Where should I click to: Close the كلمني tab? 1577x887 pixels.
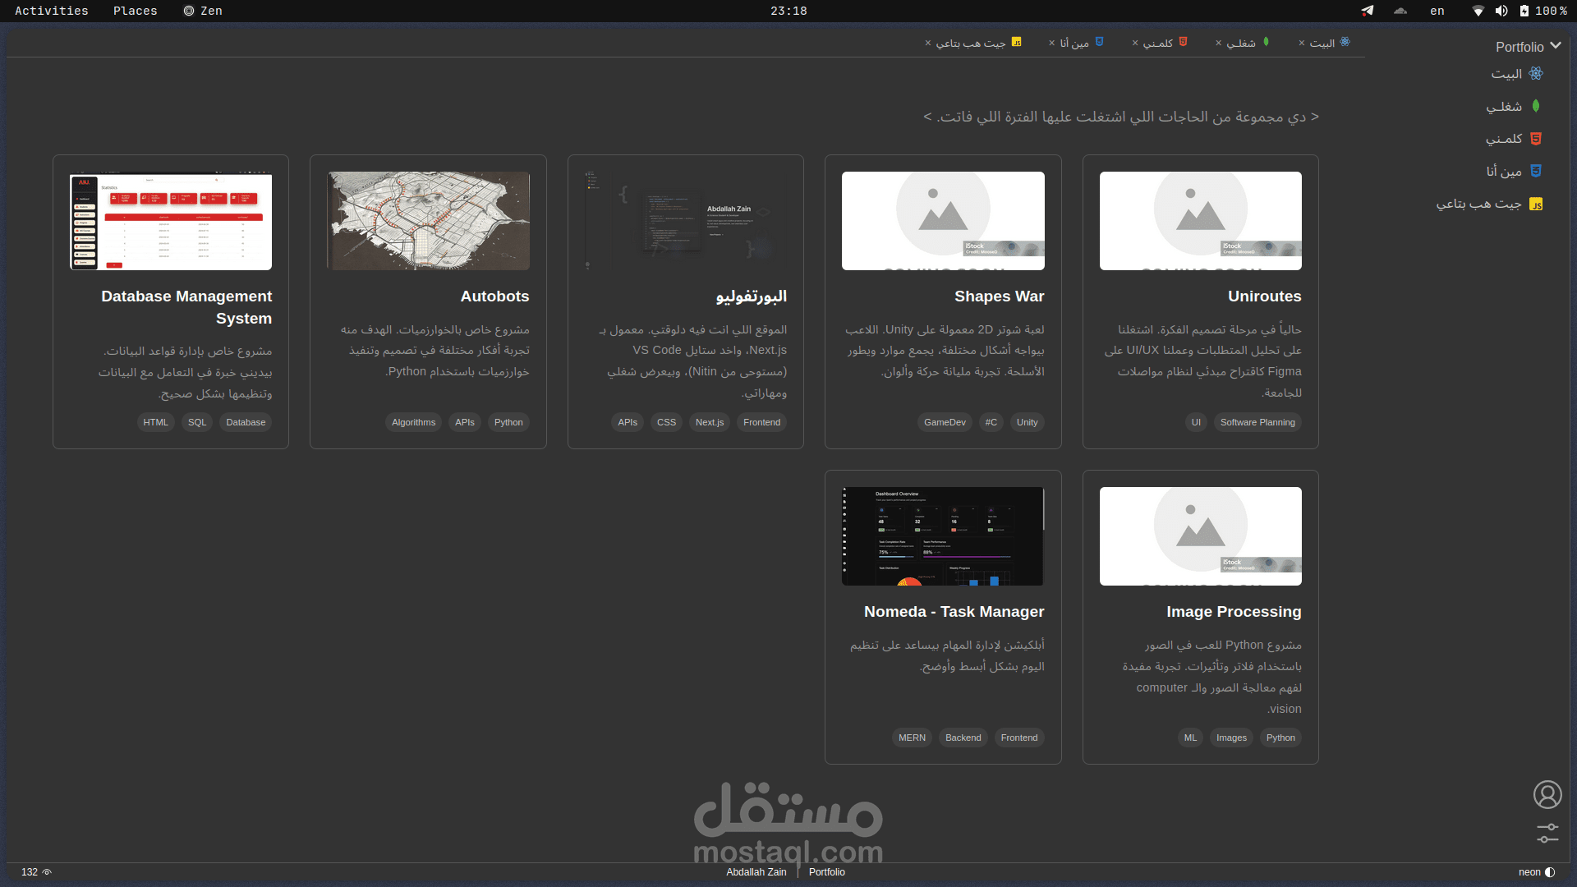click(x=1135, y=44)
